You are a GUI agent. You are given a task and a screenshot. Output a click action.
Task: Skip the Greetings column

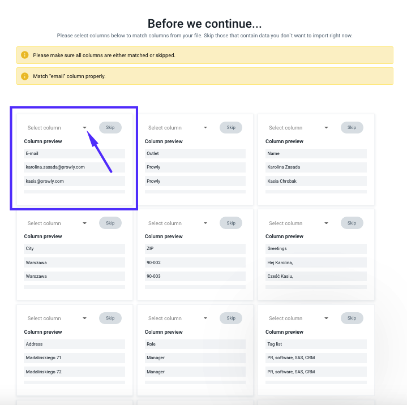(352, 223)
